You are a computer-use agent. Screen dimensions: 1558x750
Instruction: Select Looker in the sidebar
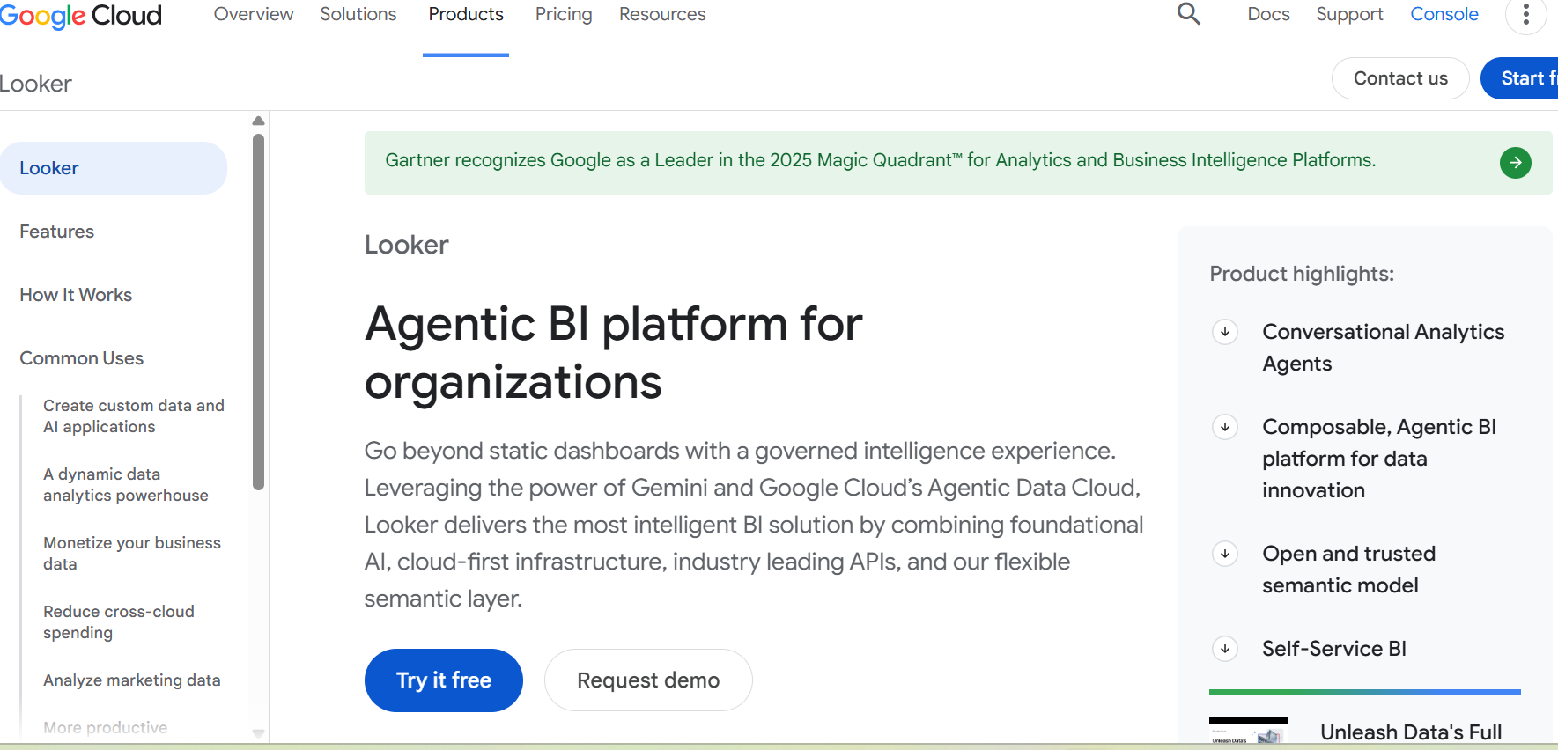[x=114, y=168]
